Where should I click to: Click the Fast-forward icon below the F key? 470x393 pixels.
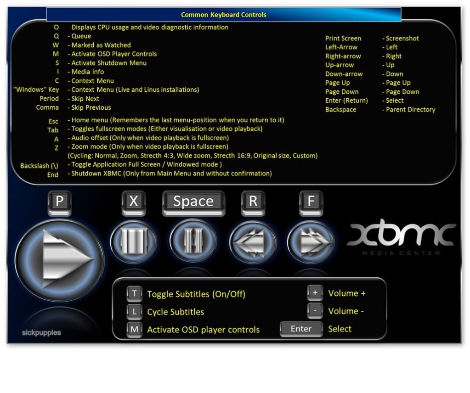coord(311,241)
